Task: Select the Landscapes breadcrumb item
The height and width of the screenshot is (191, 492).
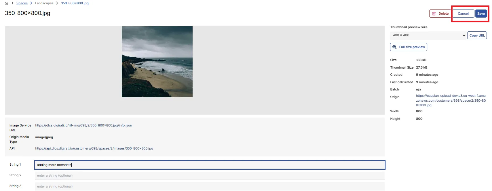Action: pyautogui.click(x=44, y=3)
